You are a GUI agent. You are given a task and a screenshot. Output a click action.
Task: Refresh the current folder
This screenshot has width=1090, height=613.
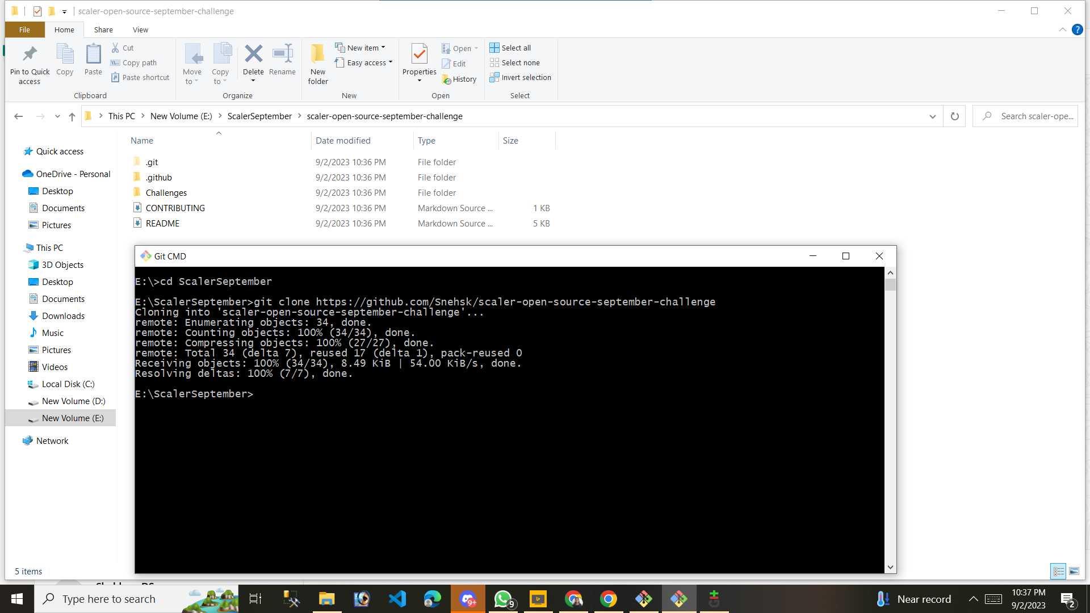pyautogui.click(x=954, y=116)
